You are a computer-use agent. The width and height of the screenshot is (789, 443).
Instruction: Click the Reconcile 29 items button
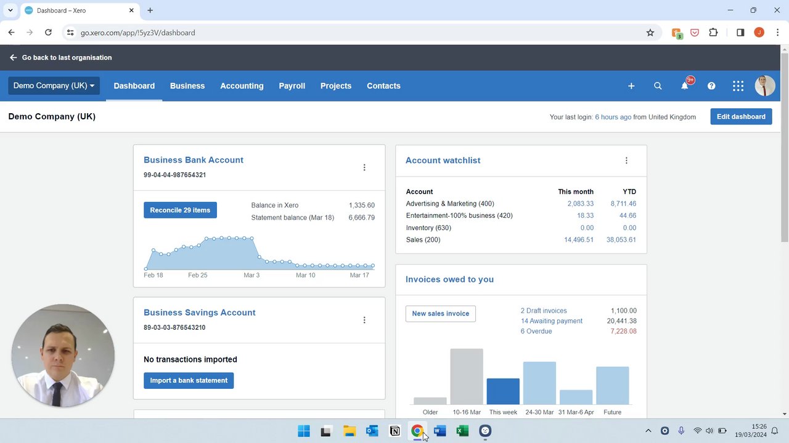click(180, 210)
